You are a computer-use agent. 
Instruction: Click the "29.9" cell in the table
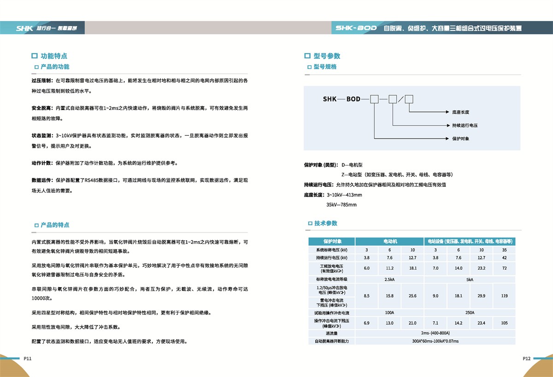pyautogui.click(x=481, y=296)
